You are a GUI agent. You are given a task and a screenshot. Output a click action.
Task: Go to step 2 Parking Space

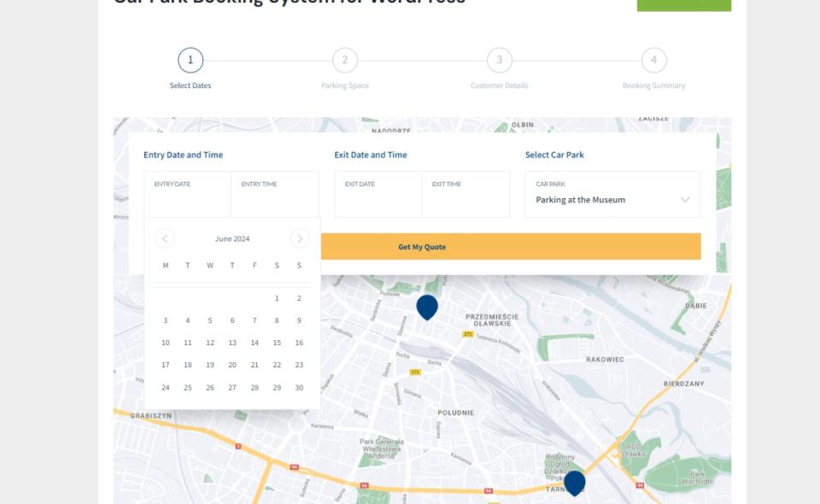tap(345, 61)
